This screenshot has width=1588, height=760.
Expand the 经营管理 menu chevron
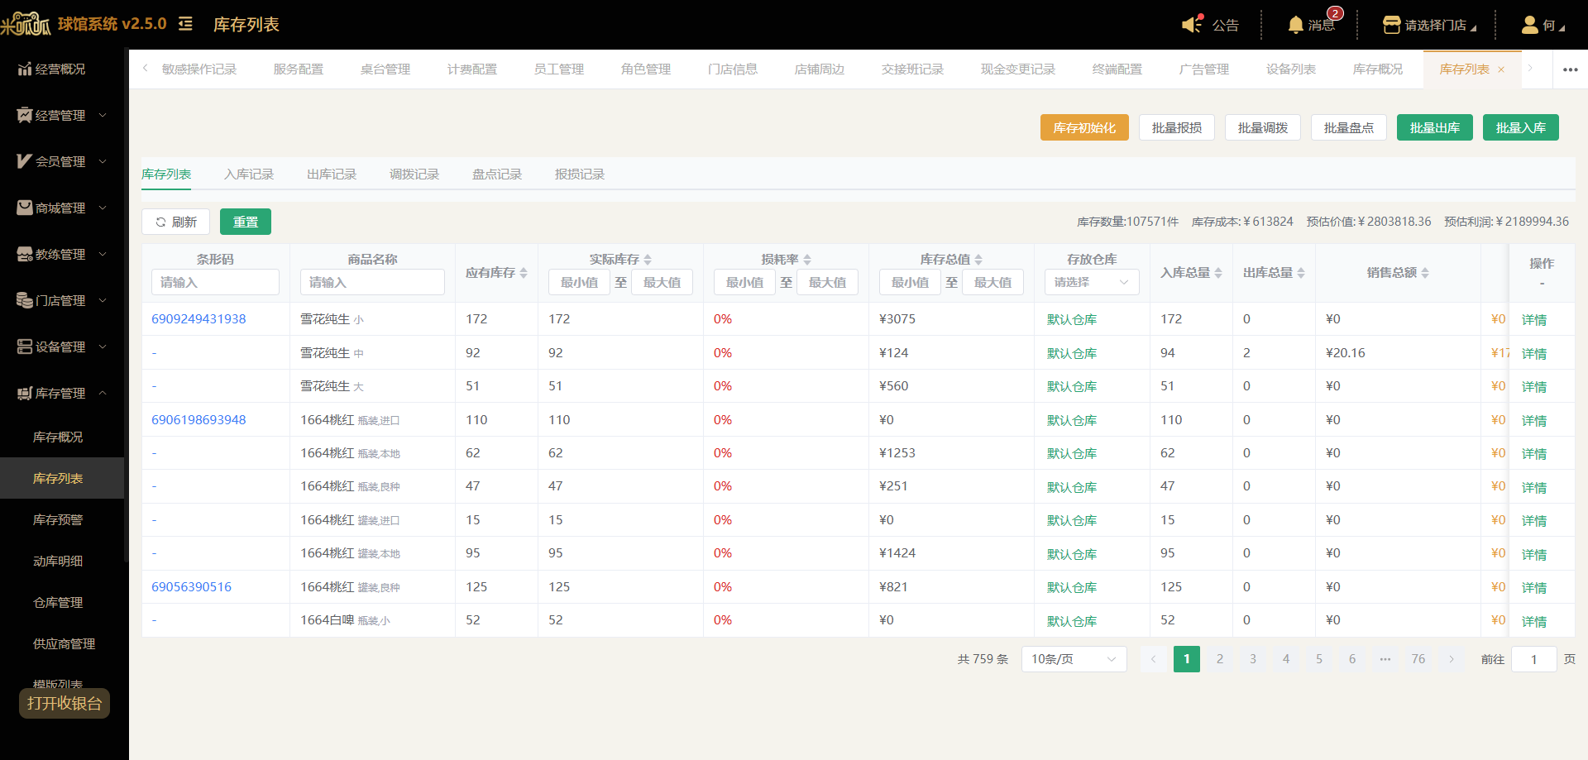pyautogui.click(x=103, y=115)
